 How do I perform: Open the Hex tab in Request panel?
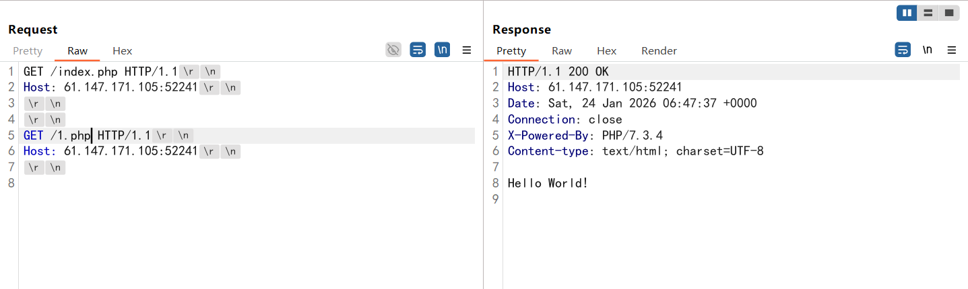[122, 51]
